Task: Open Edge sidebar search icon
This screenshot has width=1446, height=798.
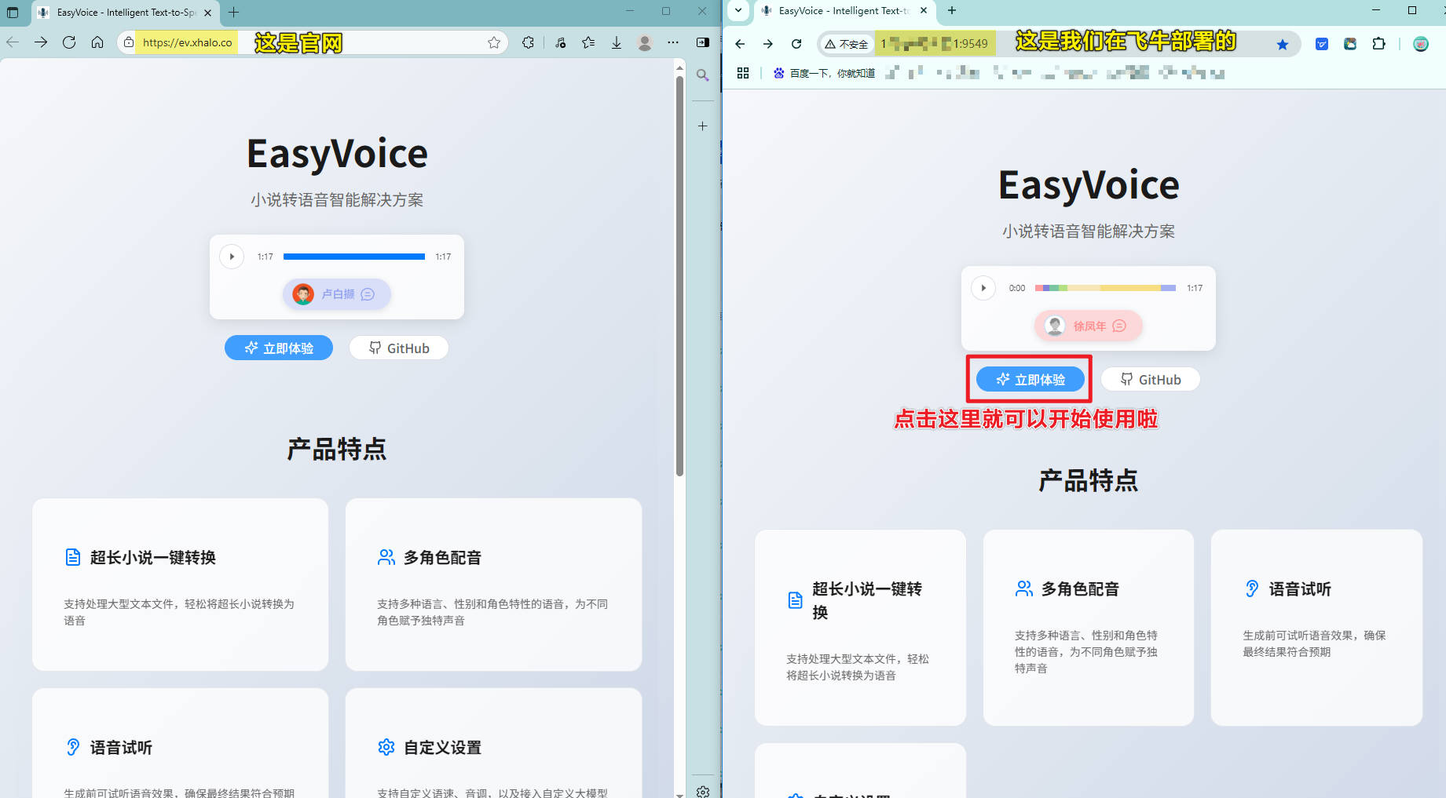Action: point(703,75)
